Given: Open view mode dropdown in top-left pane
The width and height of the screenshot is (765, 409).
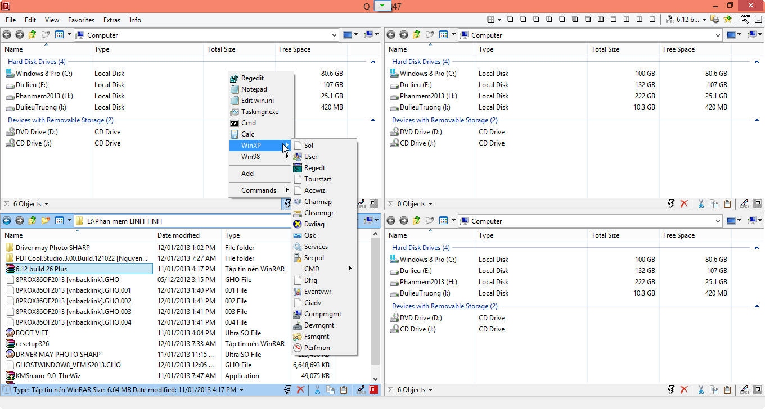Looking at the screenshot, I should [69, 35].
